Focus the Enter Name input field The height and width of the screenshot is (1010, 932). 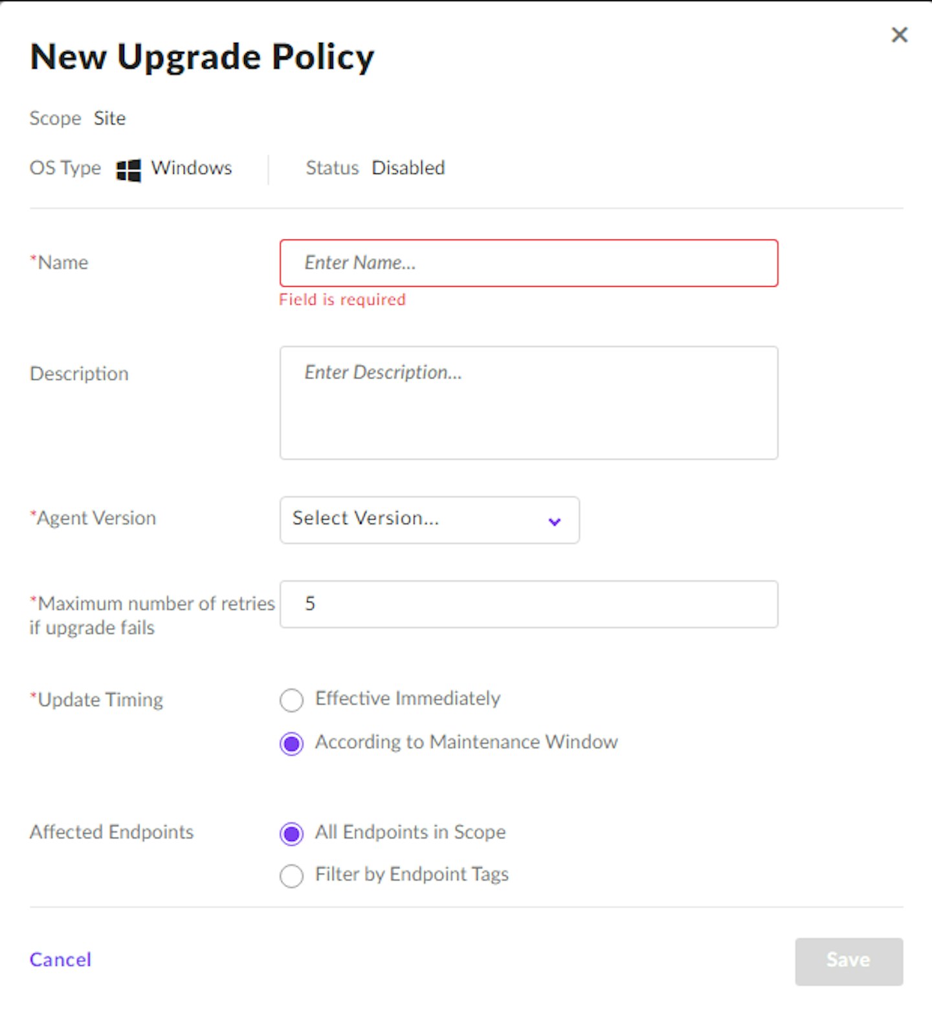coord(529,263)
